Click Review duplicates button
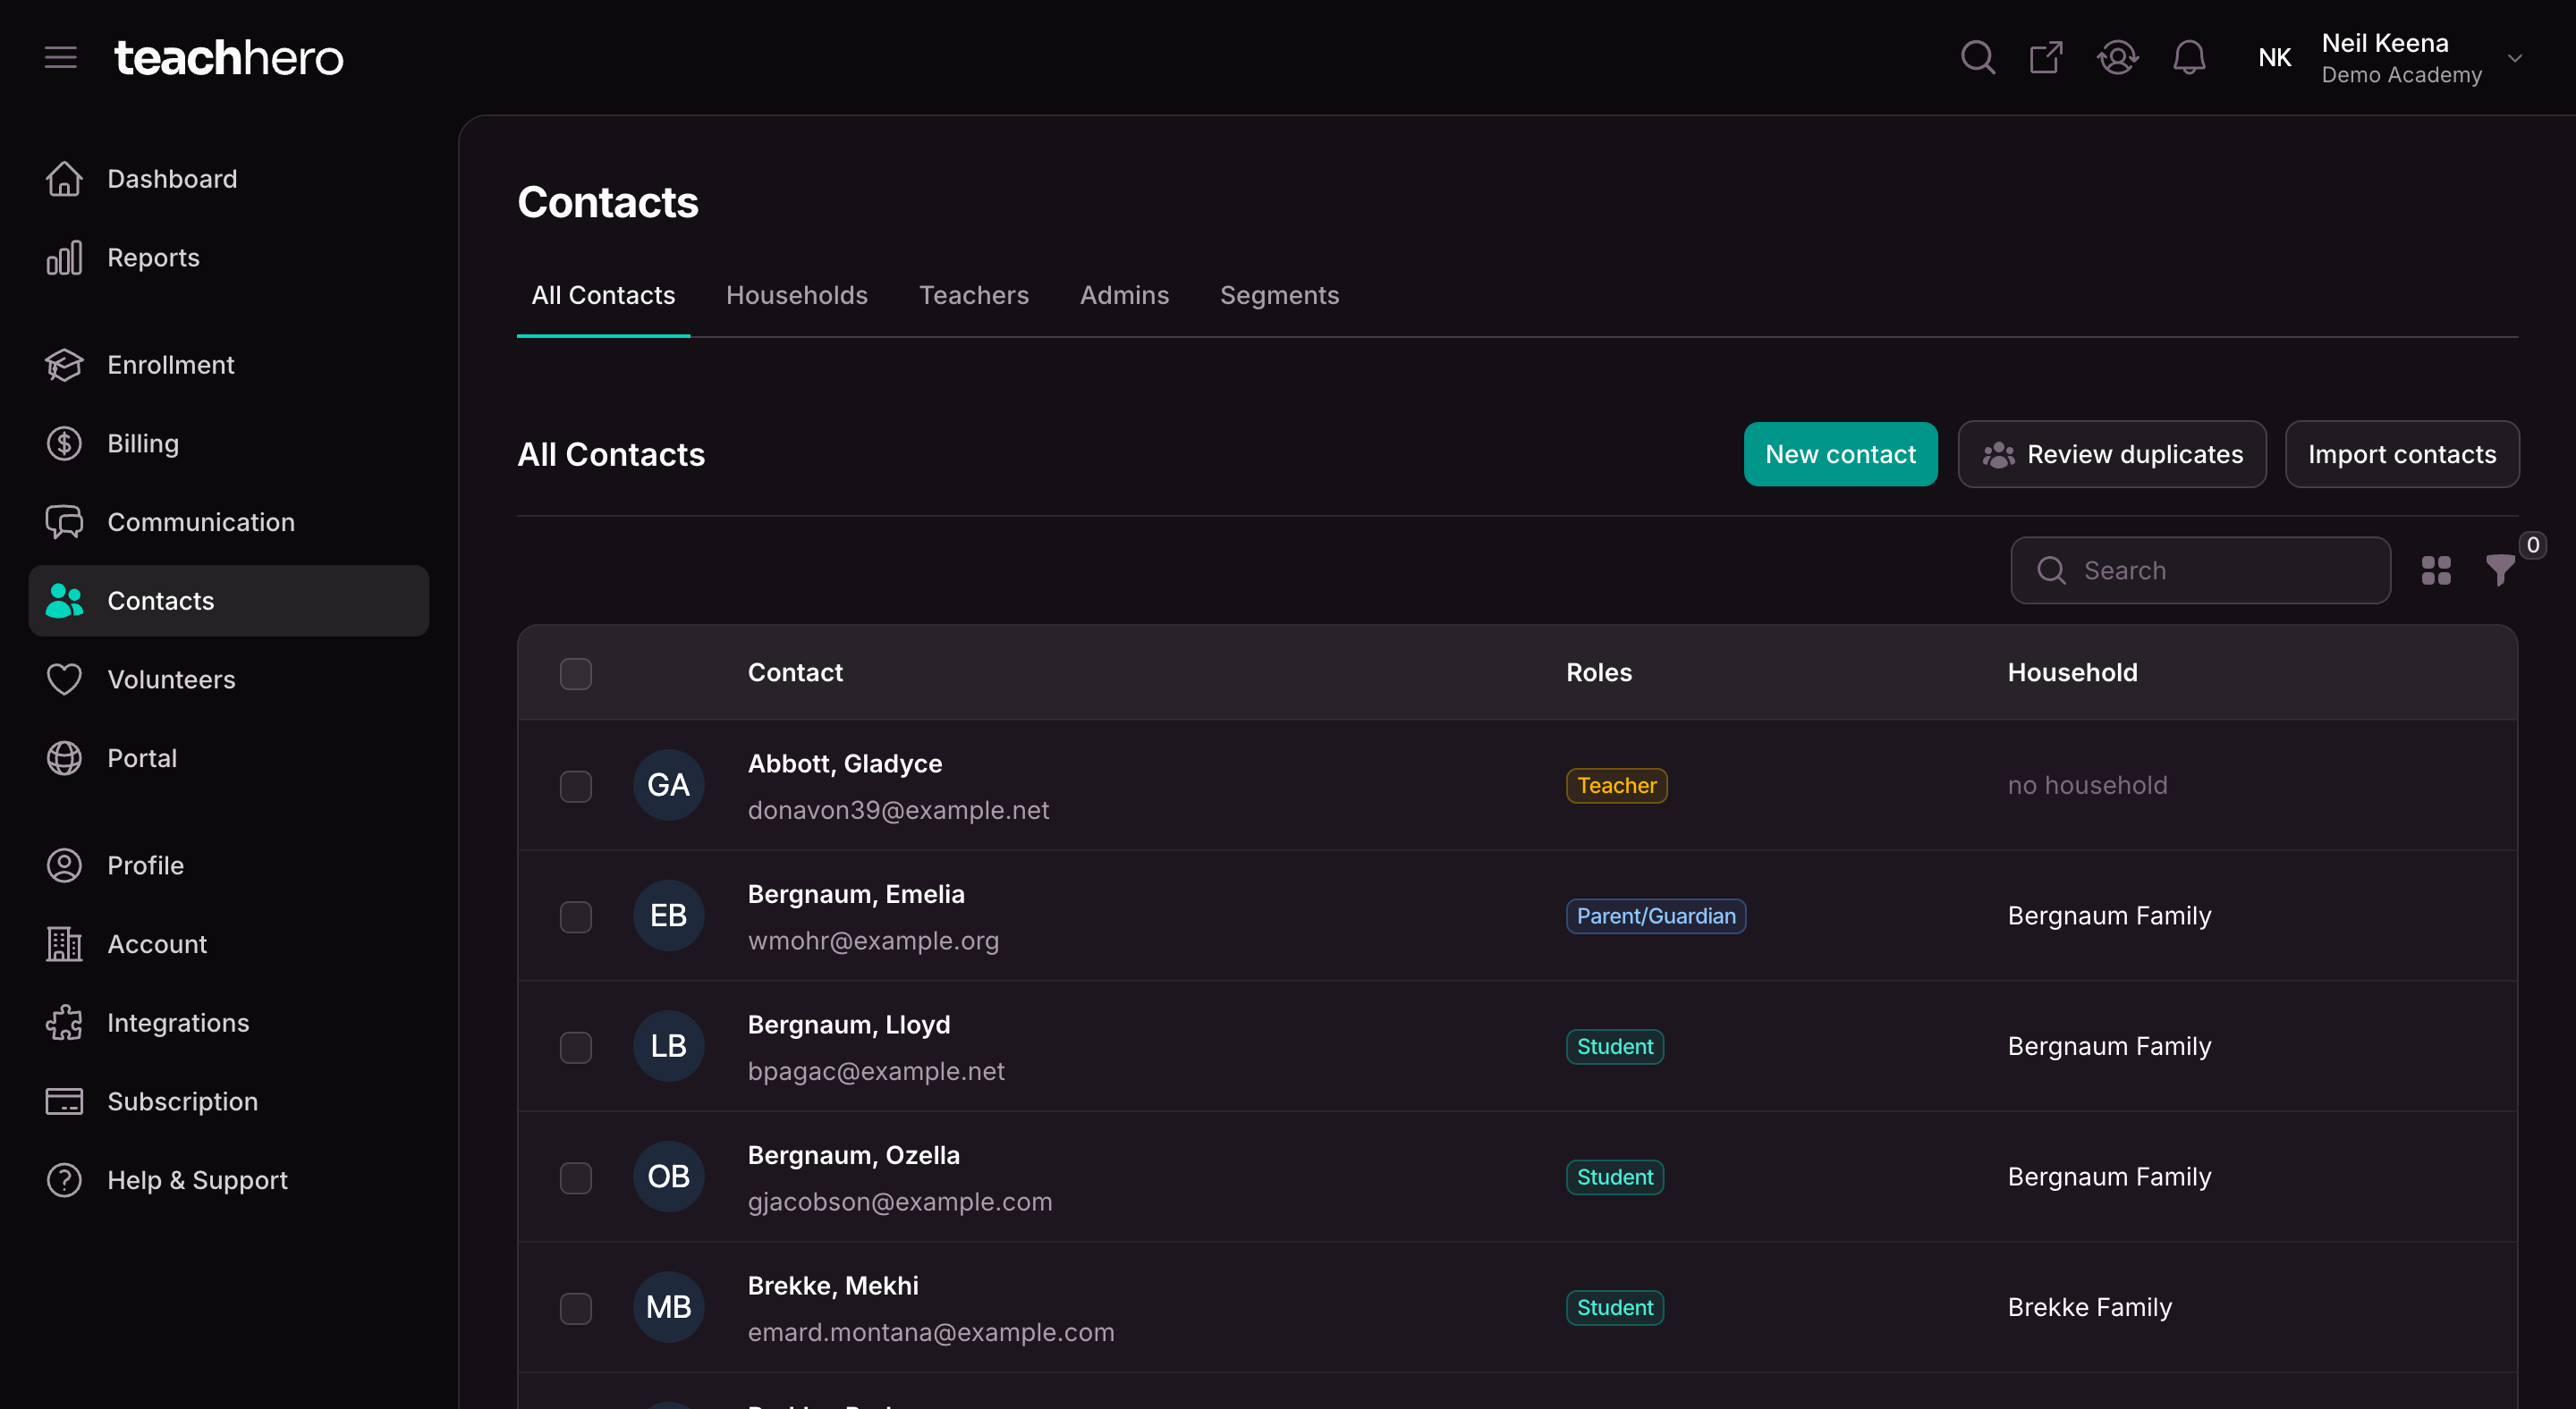Screen dimensions: 2576x1409 pyautogui.click(x=2112, y=455)
